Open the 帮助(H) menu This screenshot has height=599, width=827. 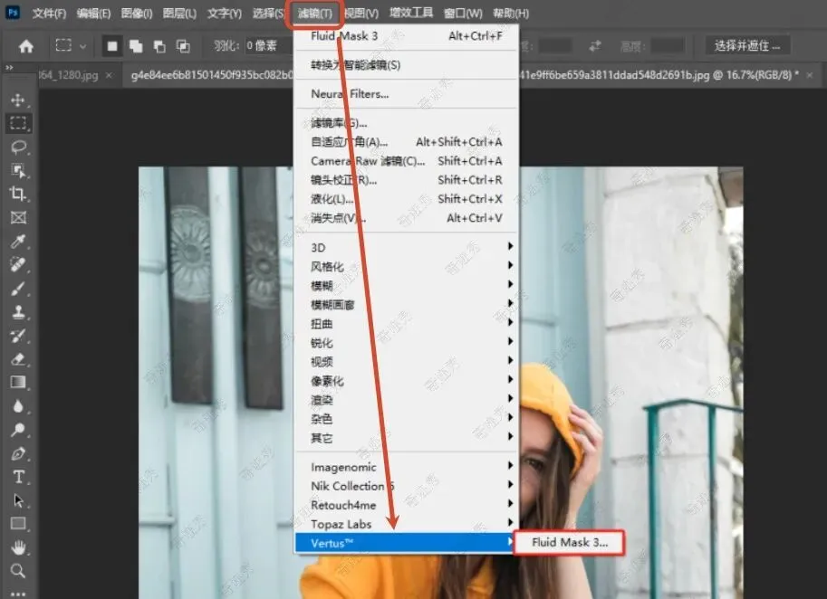click(511, 14)
